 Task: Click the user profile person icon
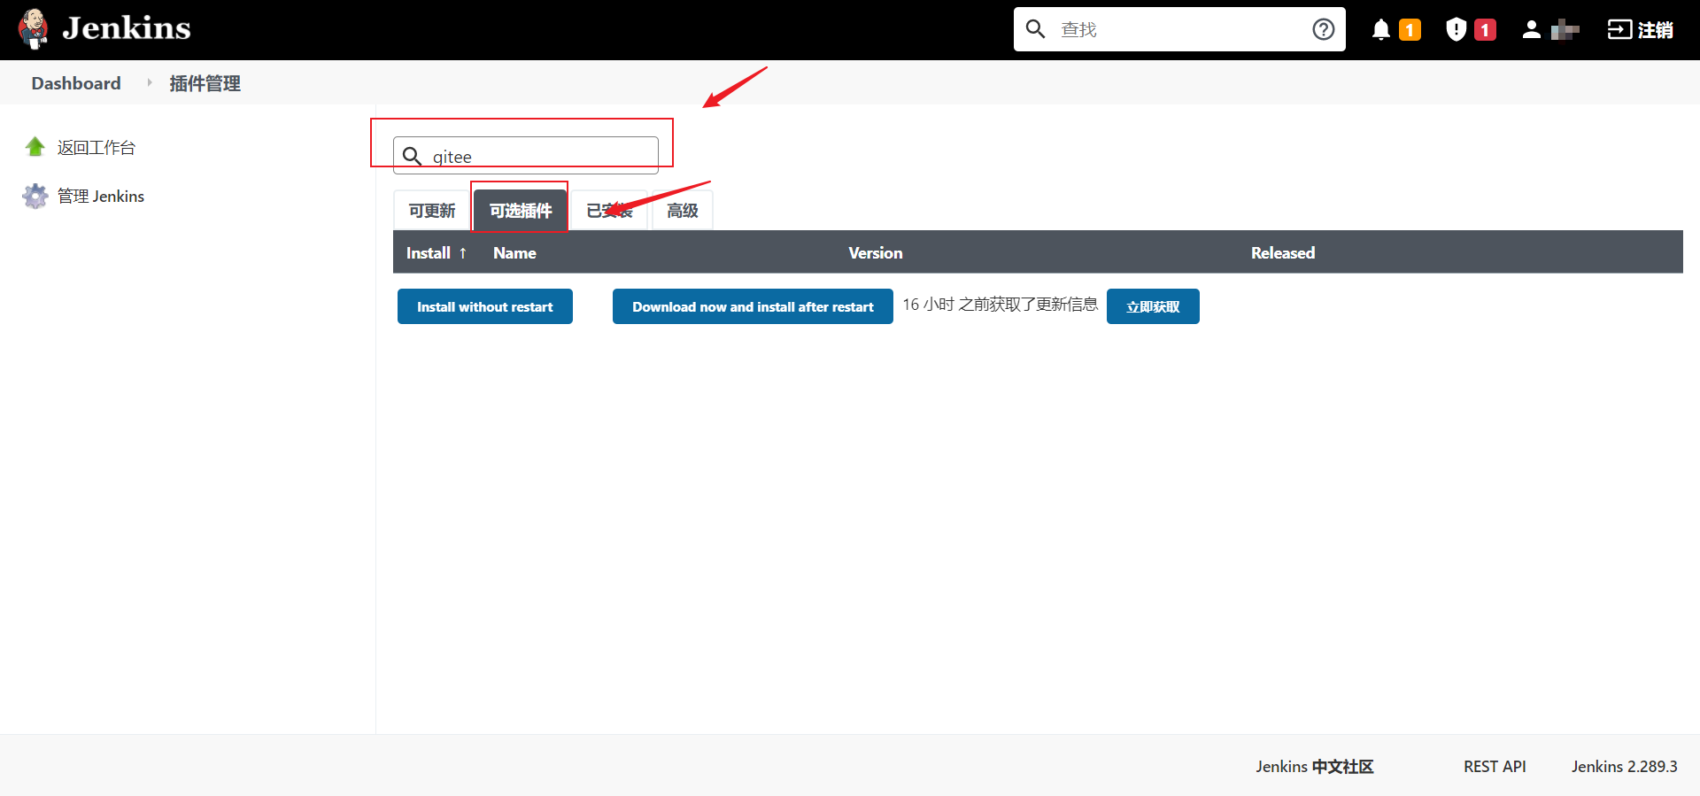click(x=1531, y=30)
